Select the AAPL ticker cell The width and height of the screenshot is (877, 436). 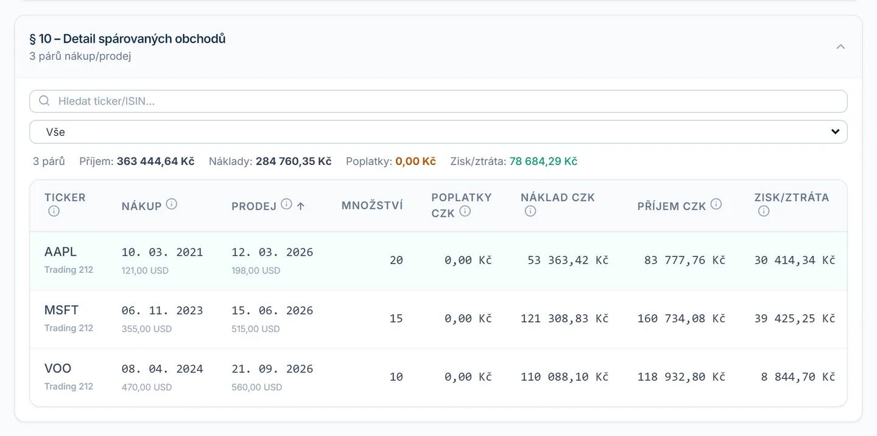[60, 251]
